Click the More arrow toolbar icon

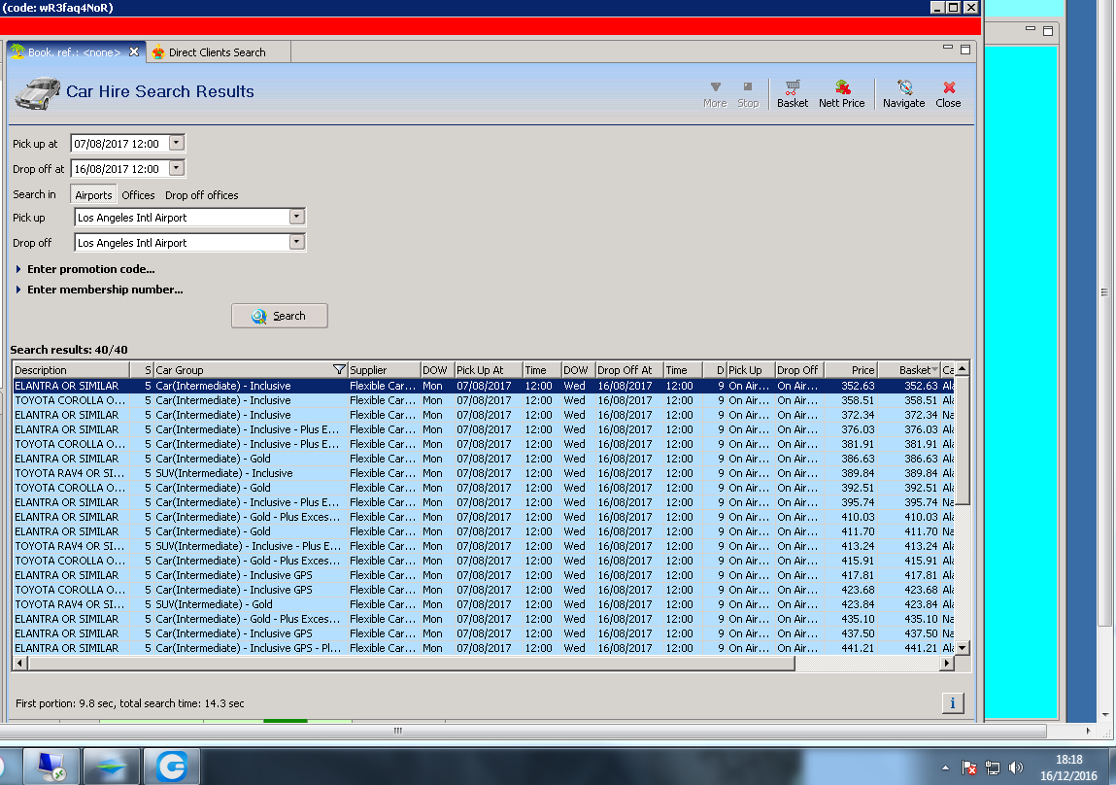pyautogui.click(x=715, y=93)
